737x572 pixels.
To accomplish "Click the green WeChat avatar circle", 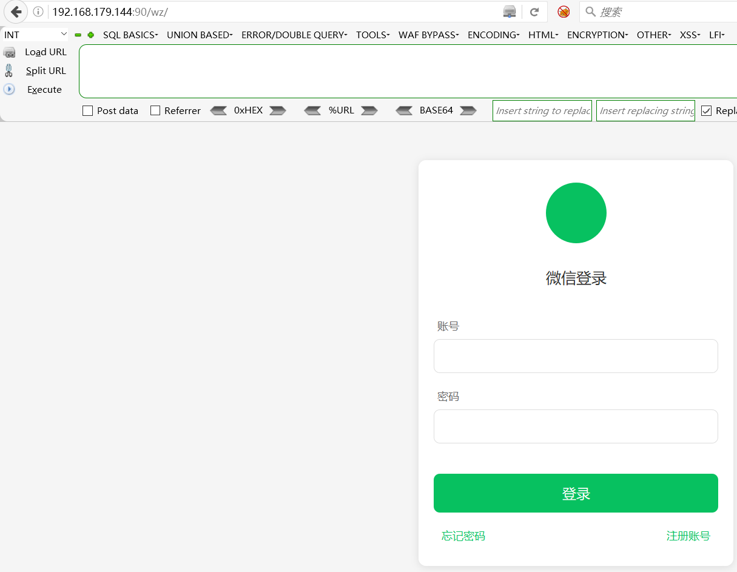I will pyautogui.click(x=576, y=213).
